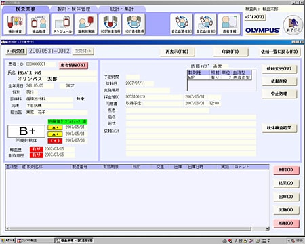Click the list scrollbar right arrow
Viewport: 305px width, 244px height.
coord(267,229)
